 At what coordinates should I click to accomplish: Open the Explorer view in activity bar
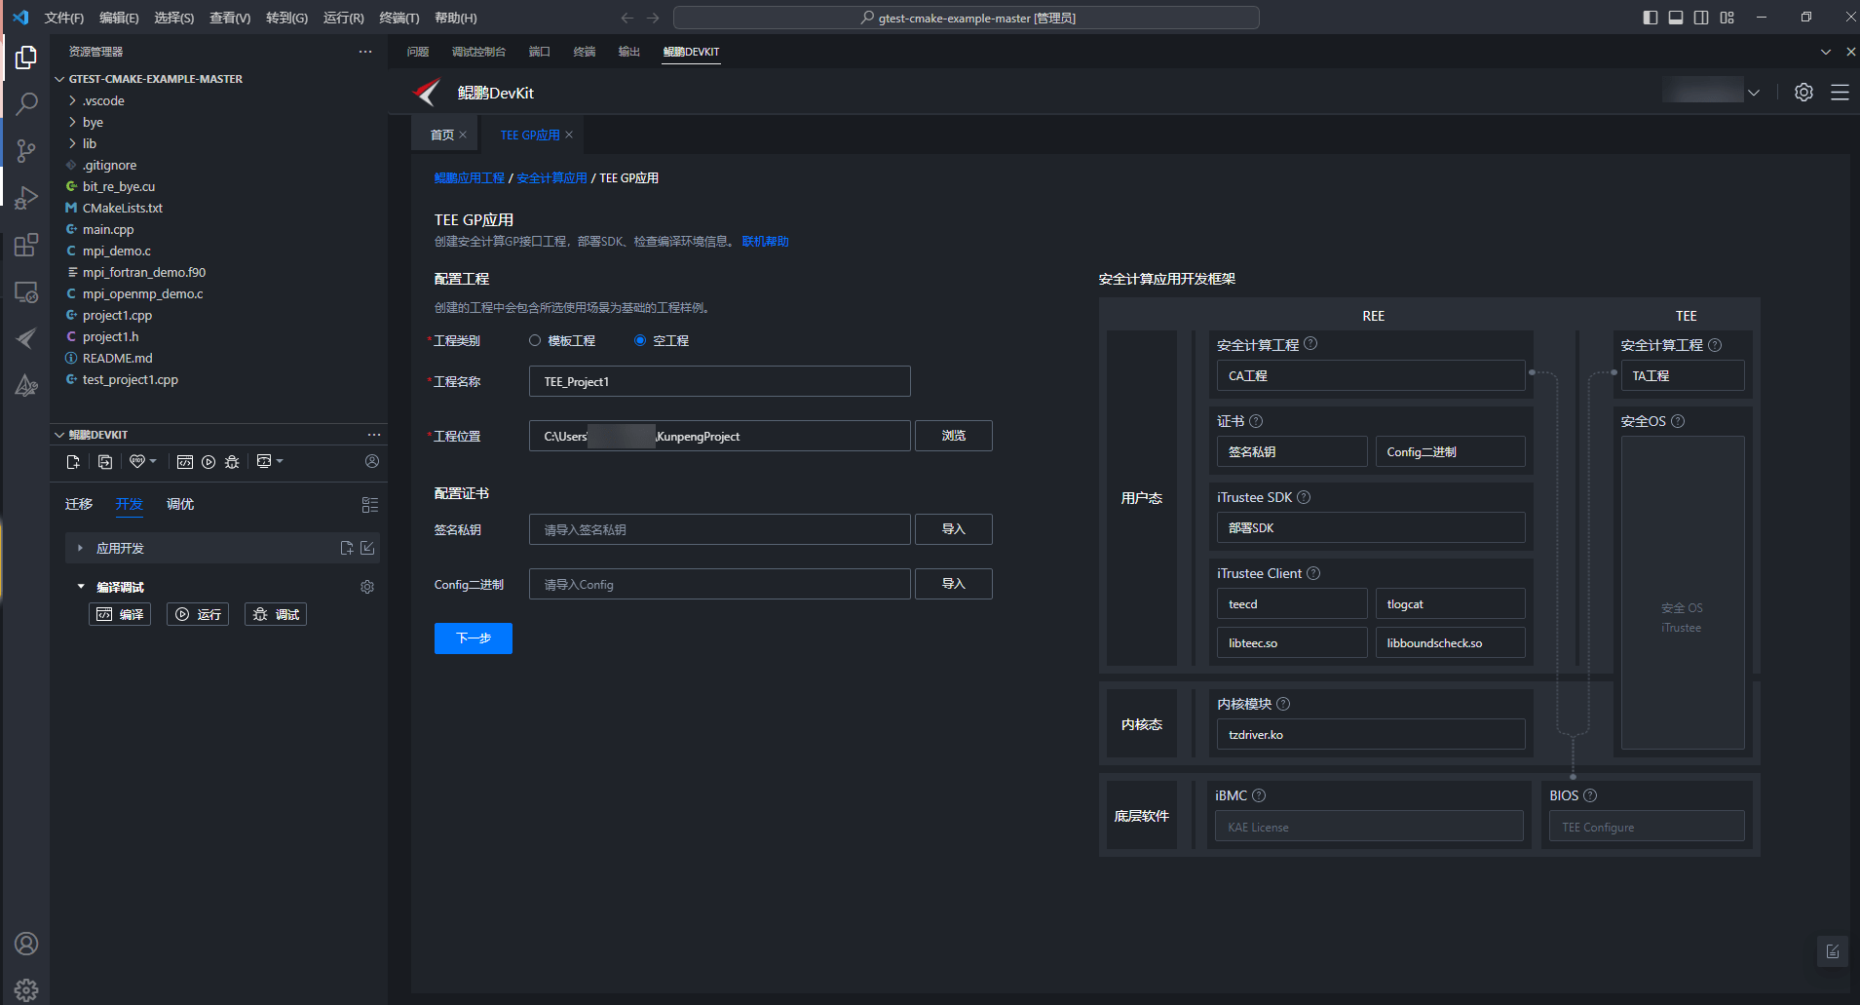(26, 58)
